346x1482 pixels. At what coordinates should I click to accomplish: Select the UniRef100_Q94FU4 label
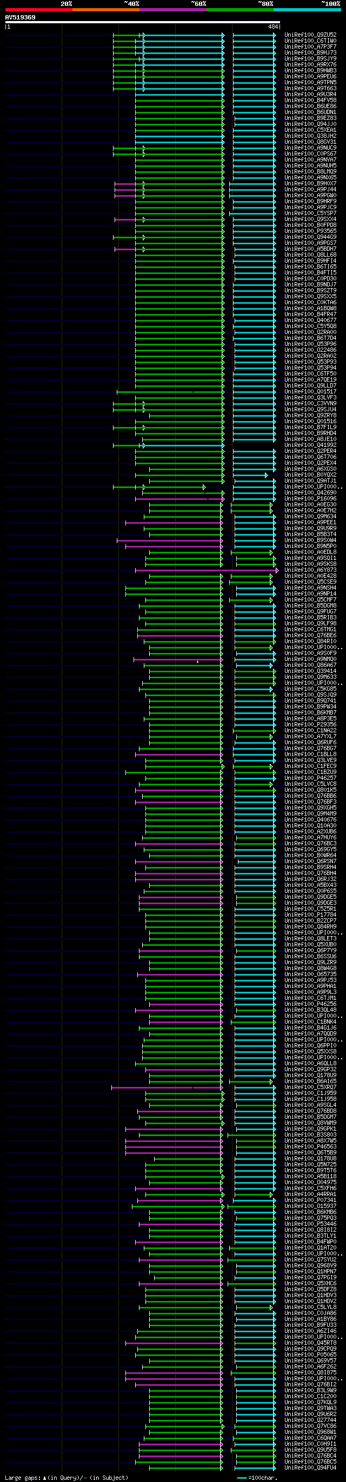click(x=310, y=1467)
